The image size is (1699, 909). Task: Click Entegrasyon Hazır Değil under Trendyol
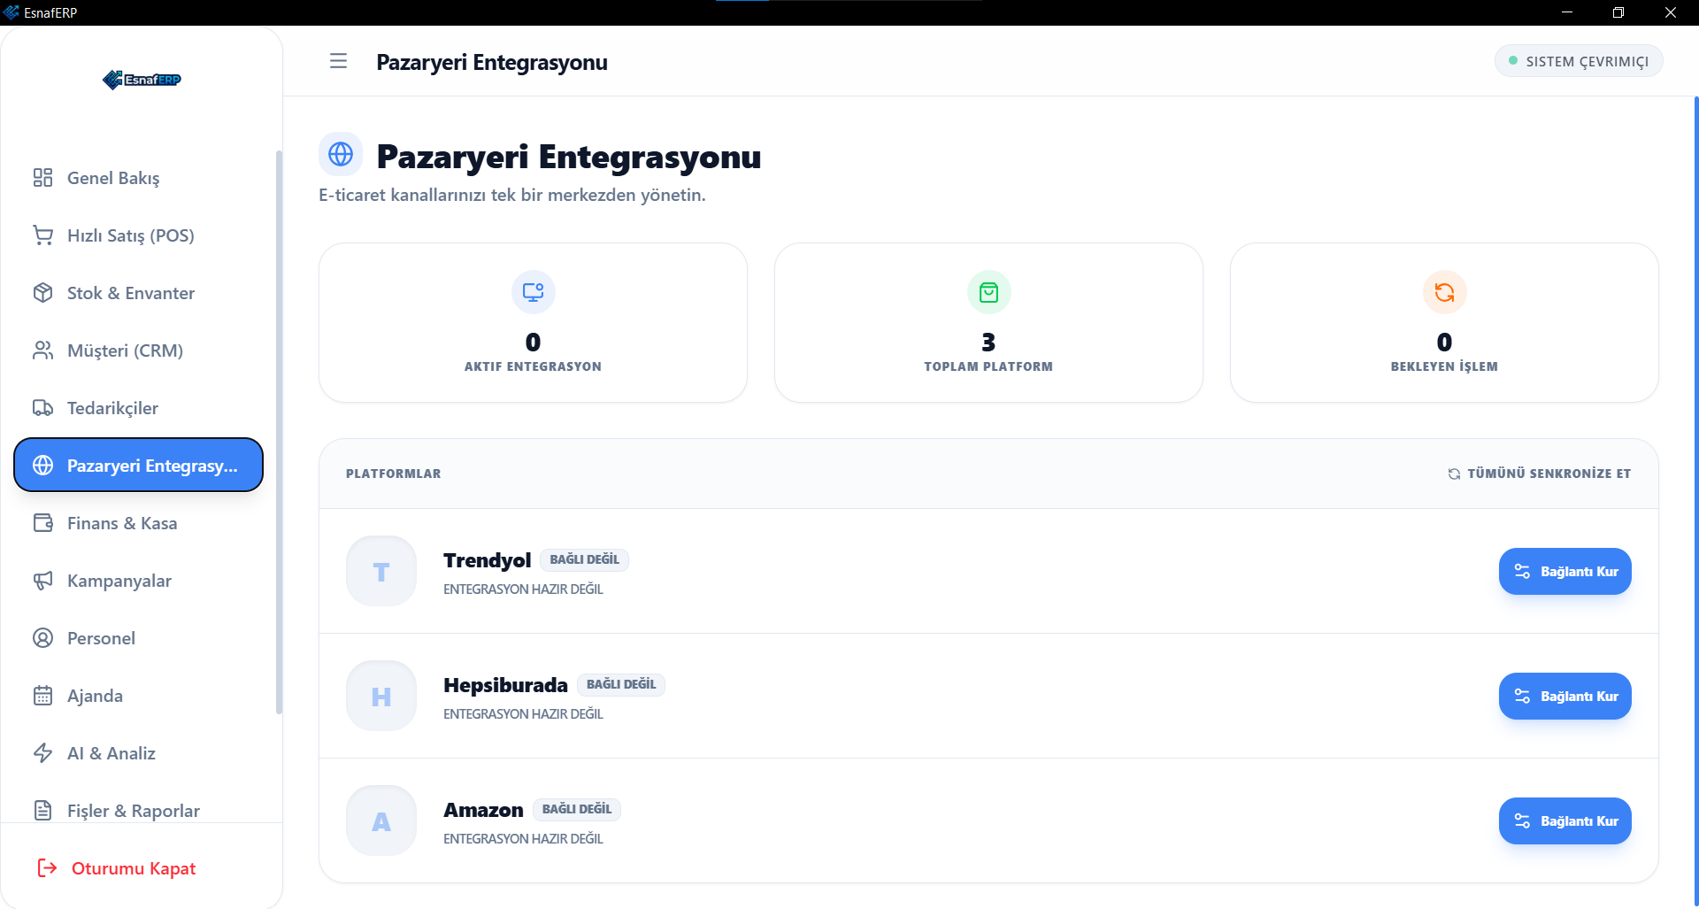point(523,589)
